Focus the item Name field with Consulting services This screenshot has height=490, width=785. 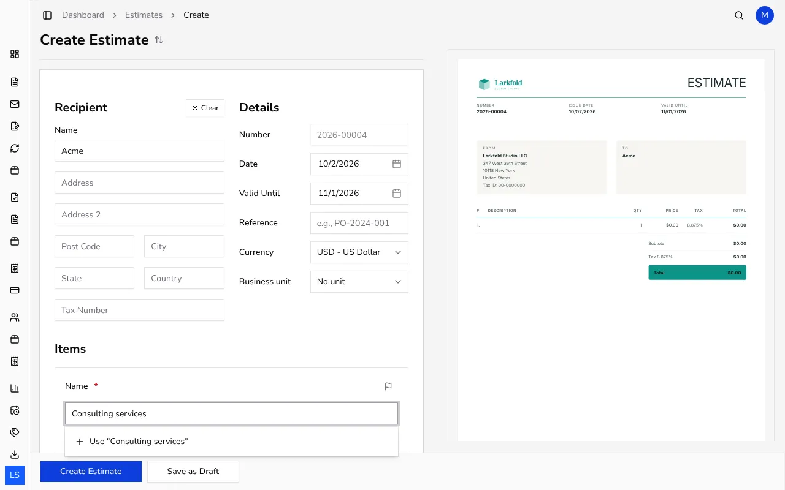click(231, 413)
